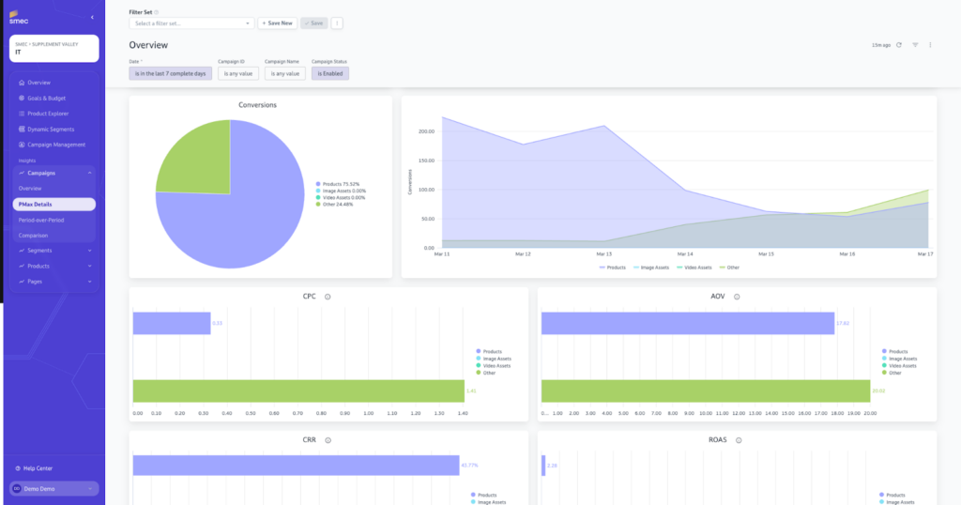
Task: Click the Date filter 'is in the last 7 complete days'
Action: 170,73
